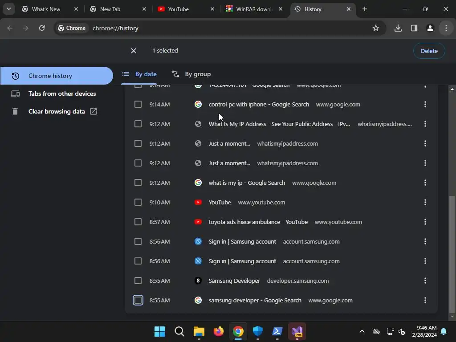Screen dimensions: 456x342
Task: Show hidden system tray icons chevron
Action: [362, 331]
